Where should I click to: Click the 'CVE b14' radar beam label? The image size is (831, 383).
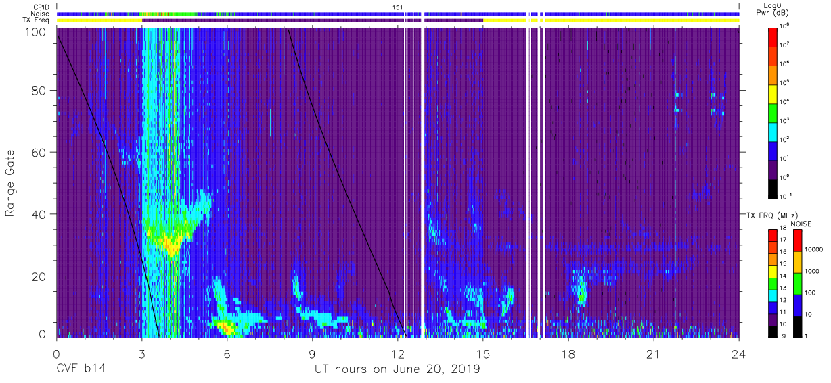[81, 369]
